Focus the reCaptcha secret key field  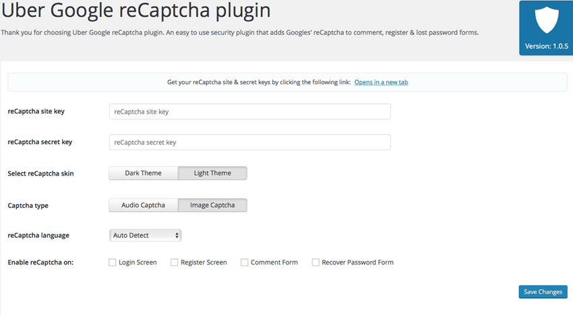click(249, 142)
